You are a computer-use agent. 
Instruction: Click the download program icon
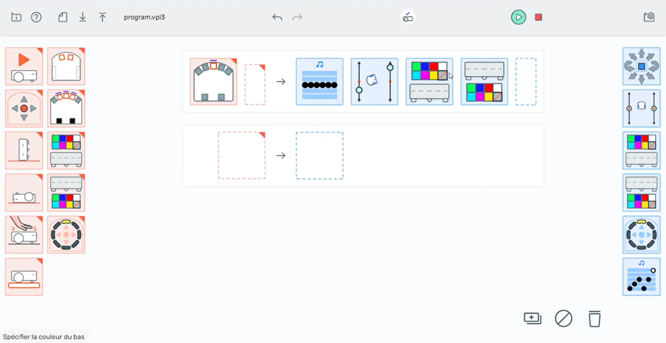click(83, 17)
